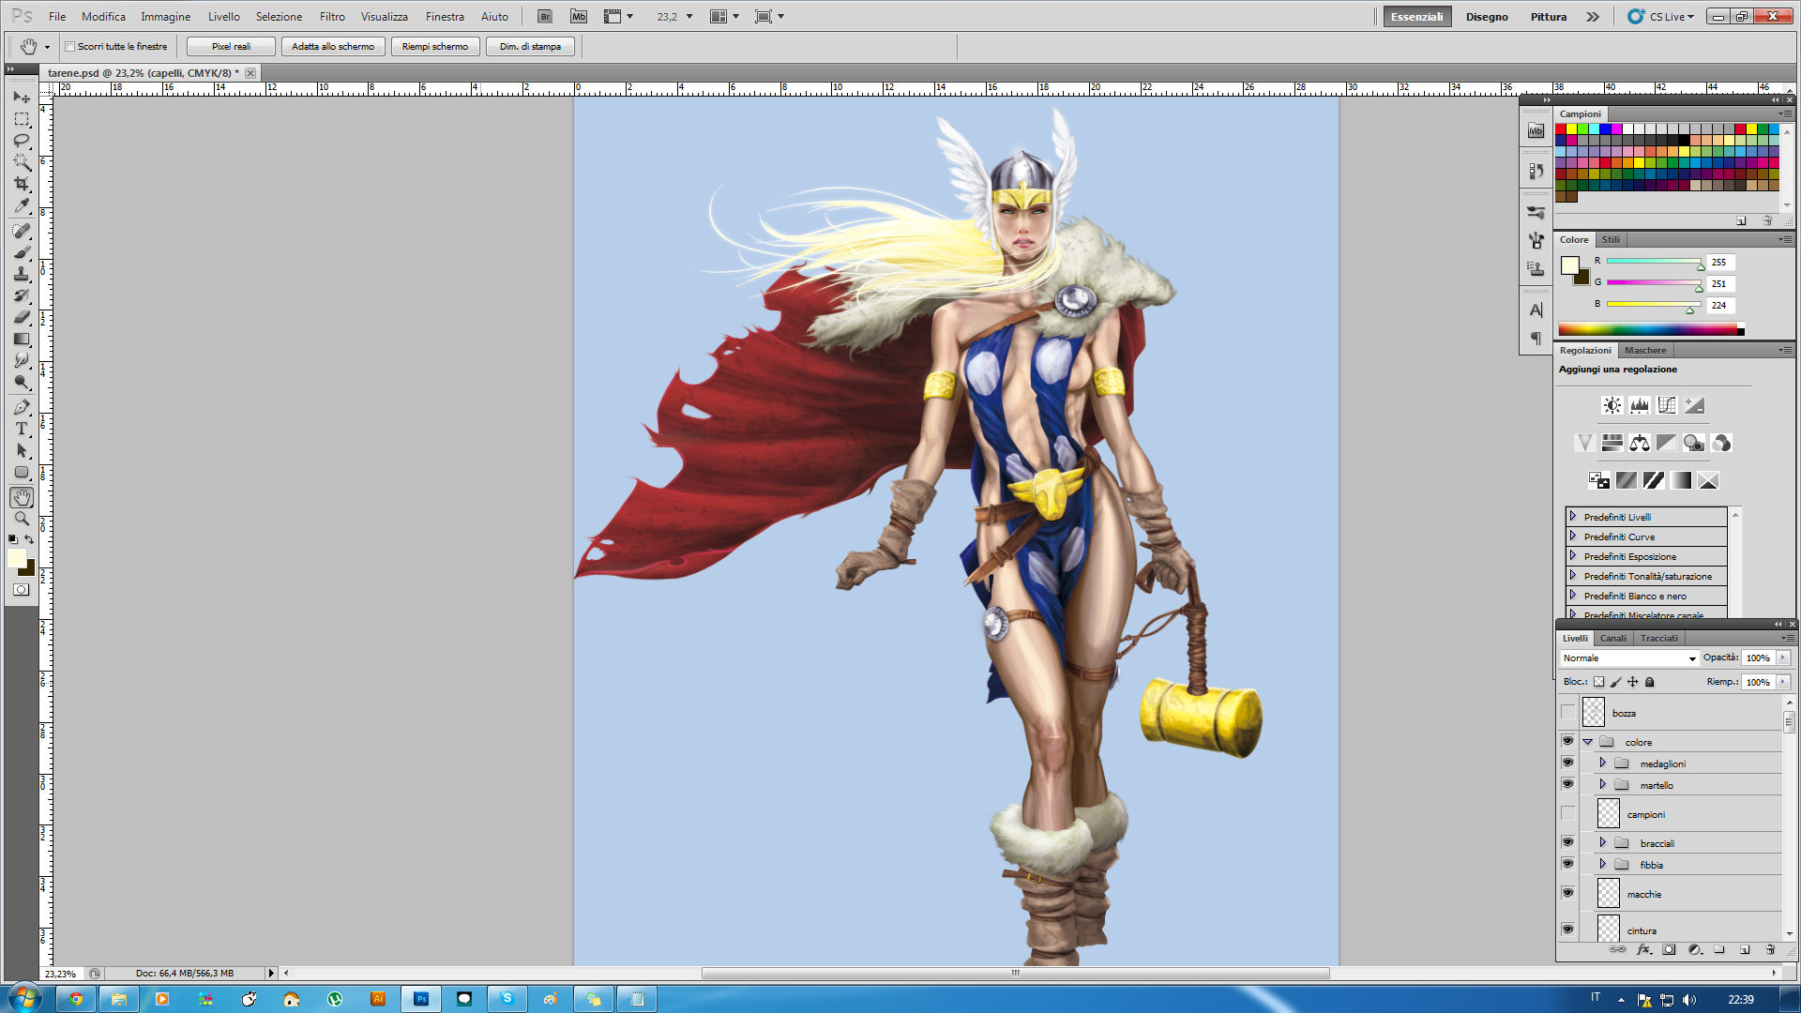
Task: Select the Healing Brush tool
Action: click(22, 231)
